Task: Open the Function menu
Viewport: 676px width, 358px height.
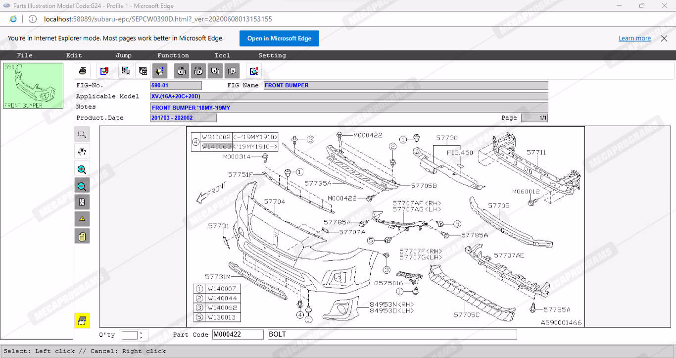Action: click(x=173, y=55)
